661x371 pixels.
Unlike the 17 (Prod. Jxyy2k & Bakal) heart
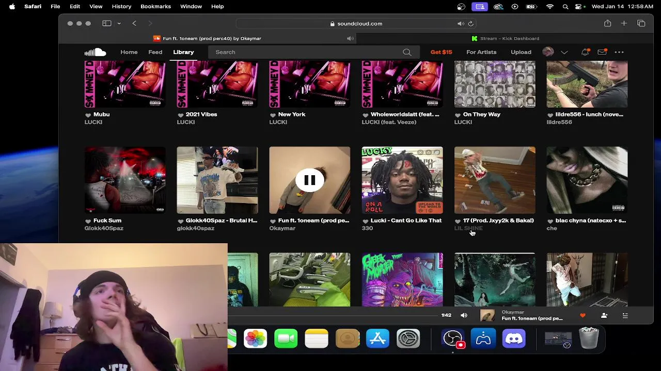458,221
